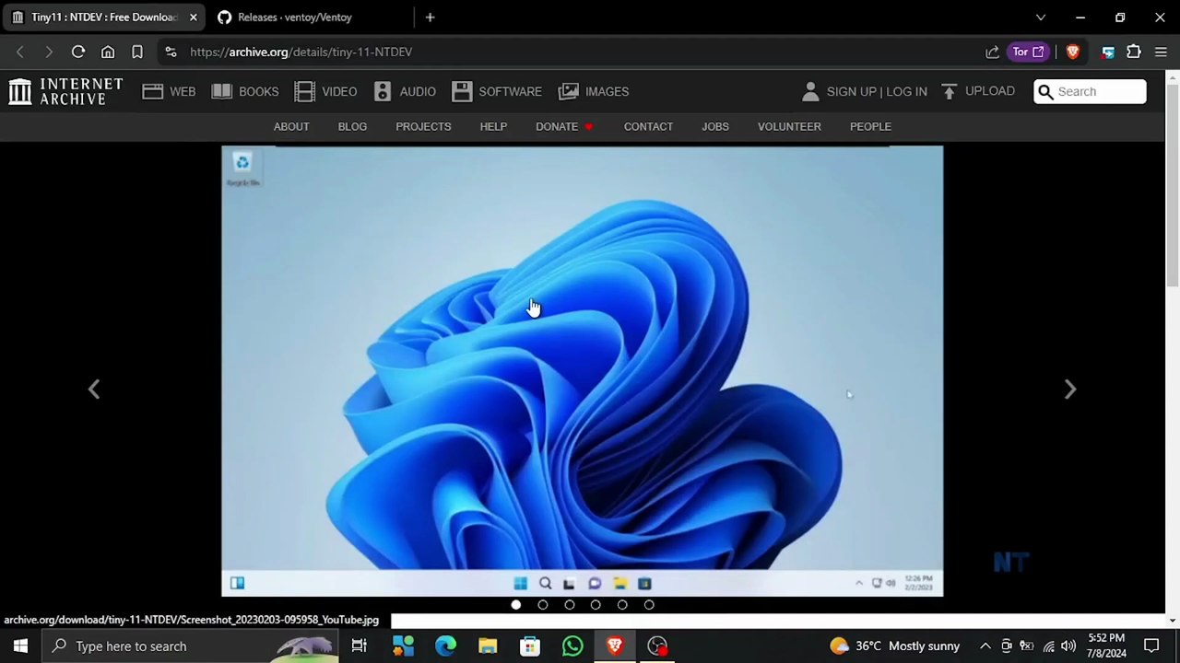The image size is (1180, 663).
Task: Open weather widget showing 36°C
Action: (x=894, y=646)
